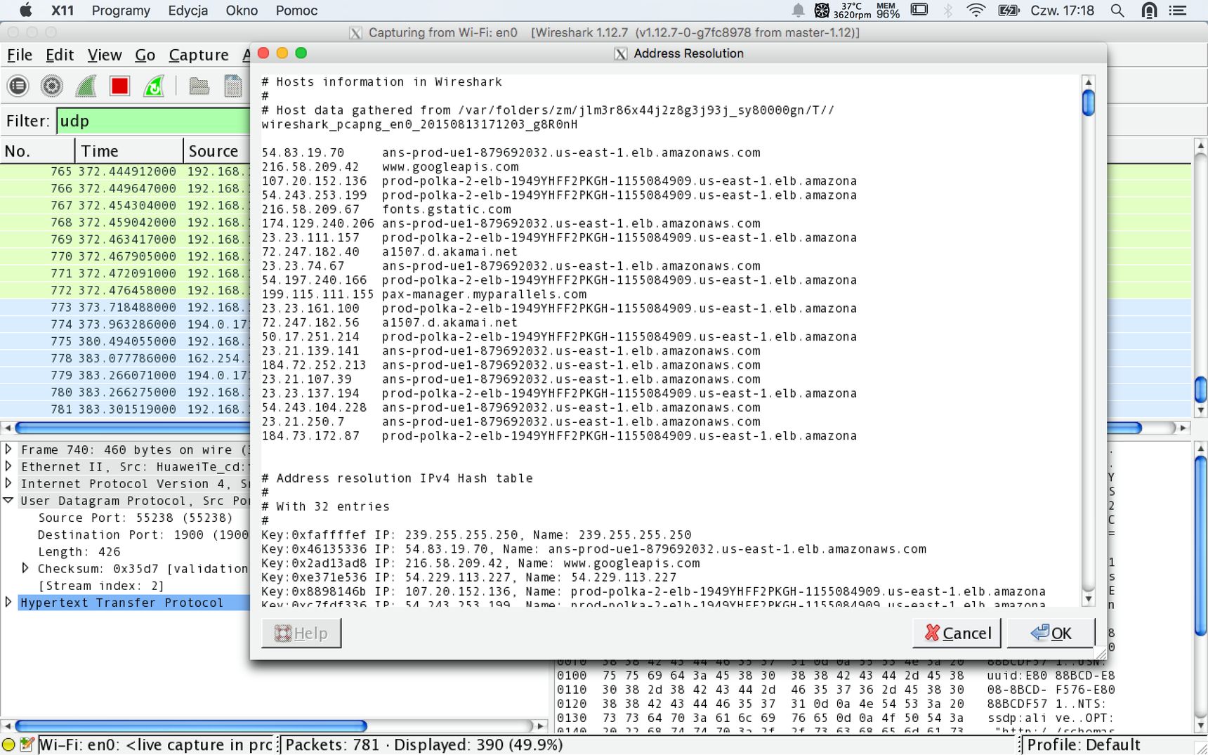Click dialog scrollbar down arrow
The image size is (1208, 755).
pyautogui.click(x=1088, y=599)
